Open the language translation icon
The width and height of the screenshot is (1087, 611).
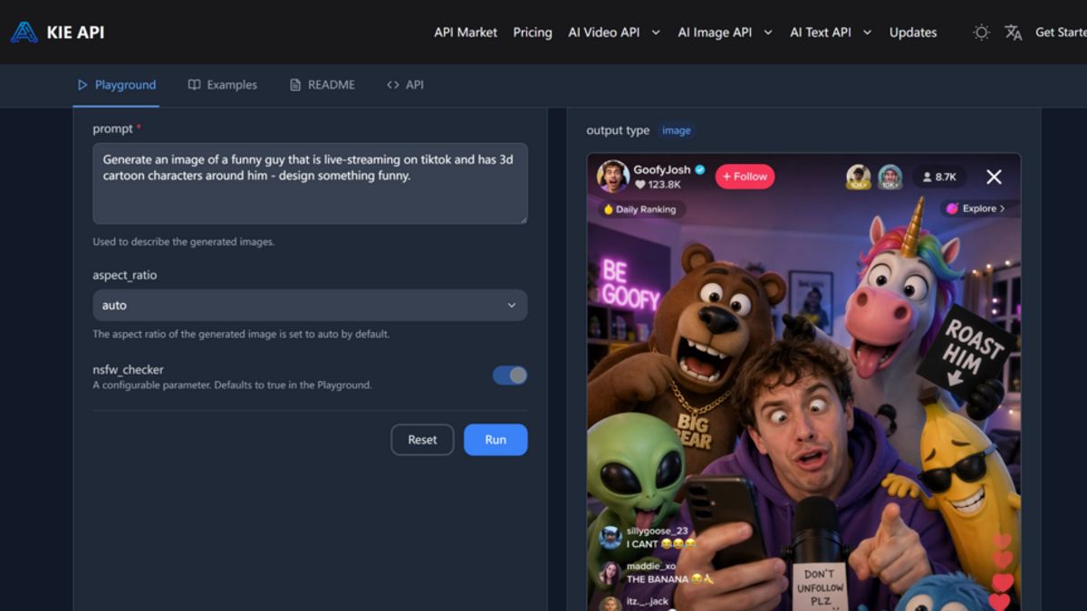(1014, 32)
